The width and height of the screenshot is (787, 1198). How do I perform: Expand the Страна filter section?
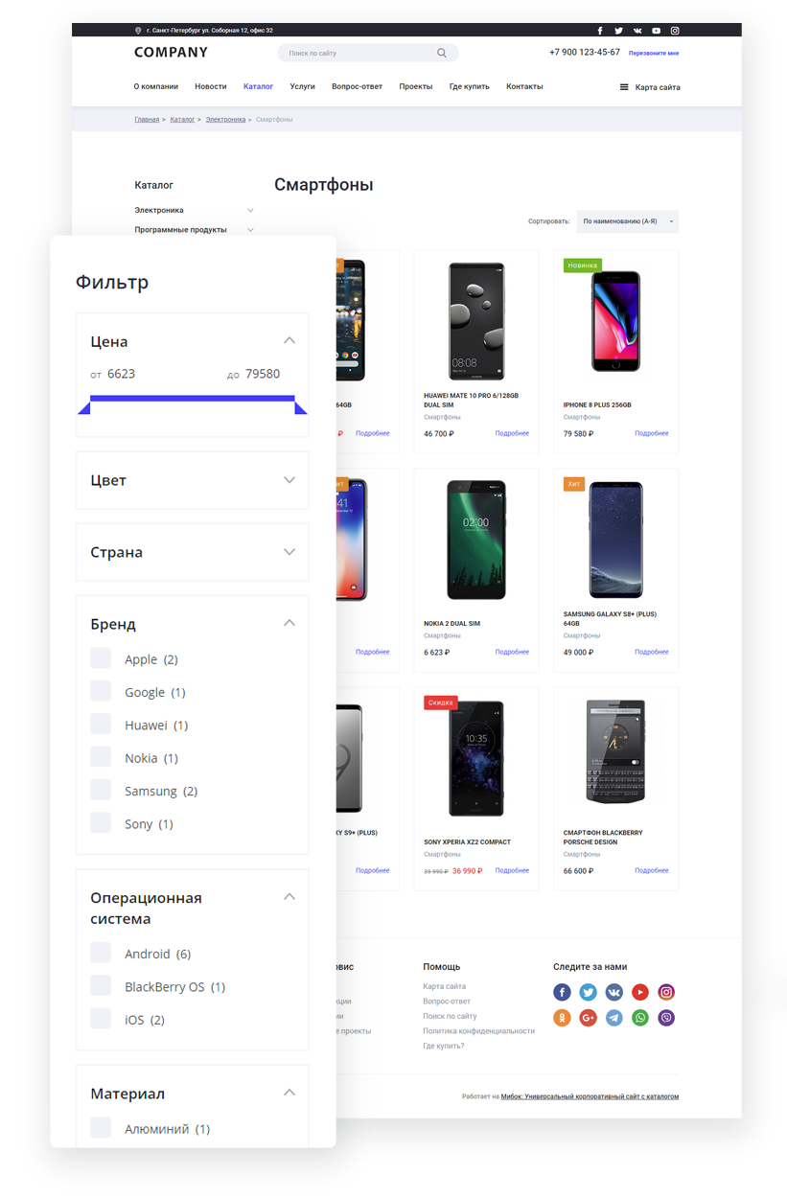pos(193,552)
